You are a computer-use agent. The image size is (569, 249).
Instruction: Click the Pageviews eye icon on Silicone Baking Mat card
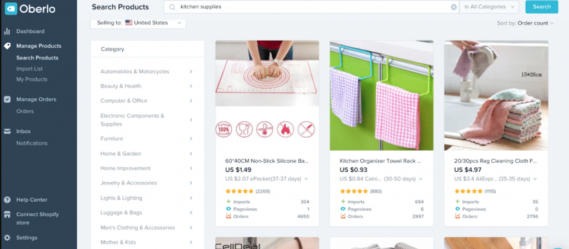point(228,209)
